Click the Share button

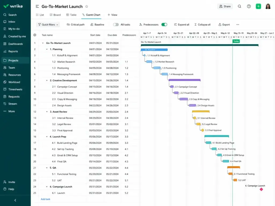(225, 6)
